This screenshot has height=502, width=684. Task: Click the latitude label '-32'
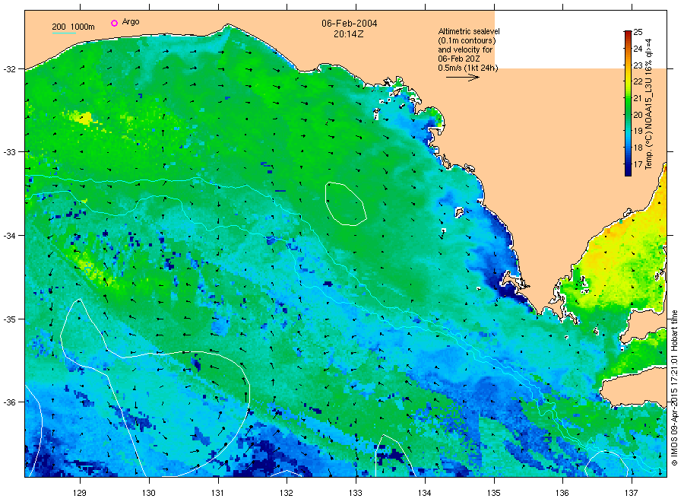click(10, 69)
